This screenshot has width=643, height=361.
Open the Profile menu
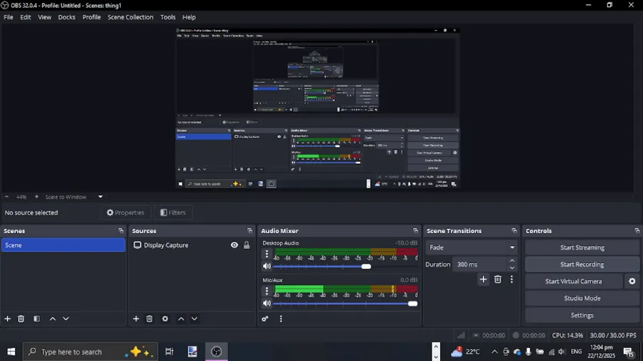click(91, 17)
